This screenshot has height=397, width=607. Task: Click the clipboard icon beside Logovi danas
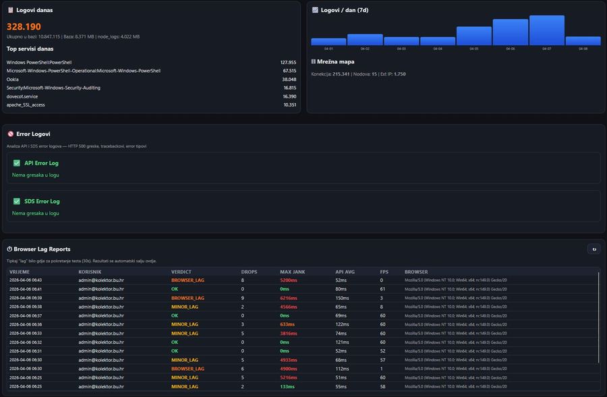pos(10,10)
